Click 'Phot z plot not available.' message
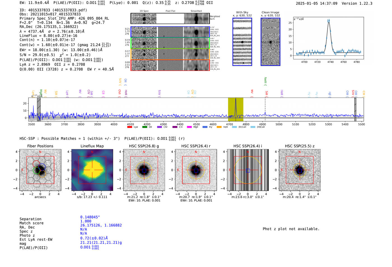This screenshot has height=267, width=392. tap(291, 229)
